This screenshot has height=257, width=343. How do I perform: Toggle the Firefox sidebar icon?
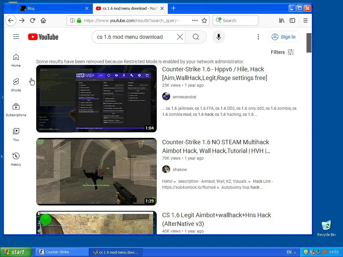pos(292,20)
